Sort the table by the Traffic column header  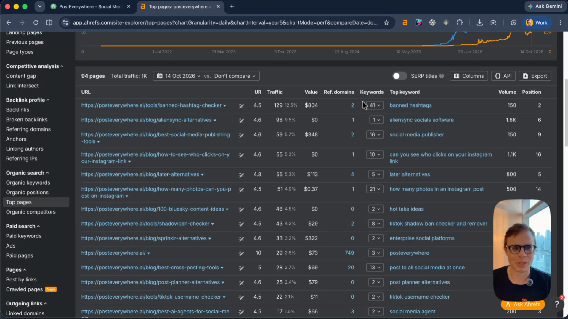tap(275, 92)
